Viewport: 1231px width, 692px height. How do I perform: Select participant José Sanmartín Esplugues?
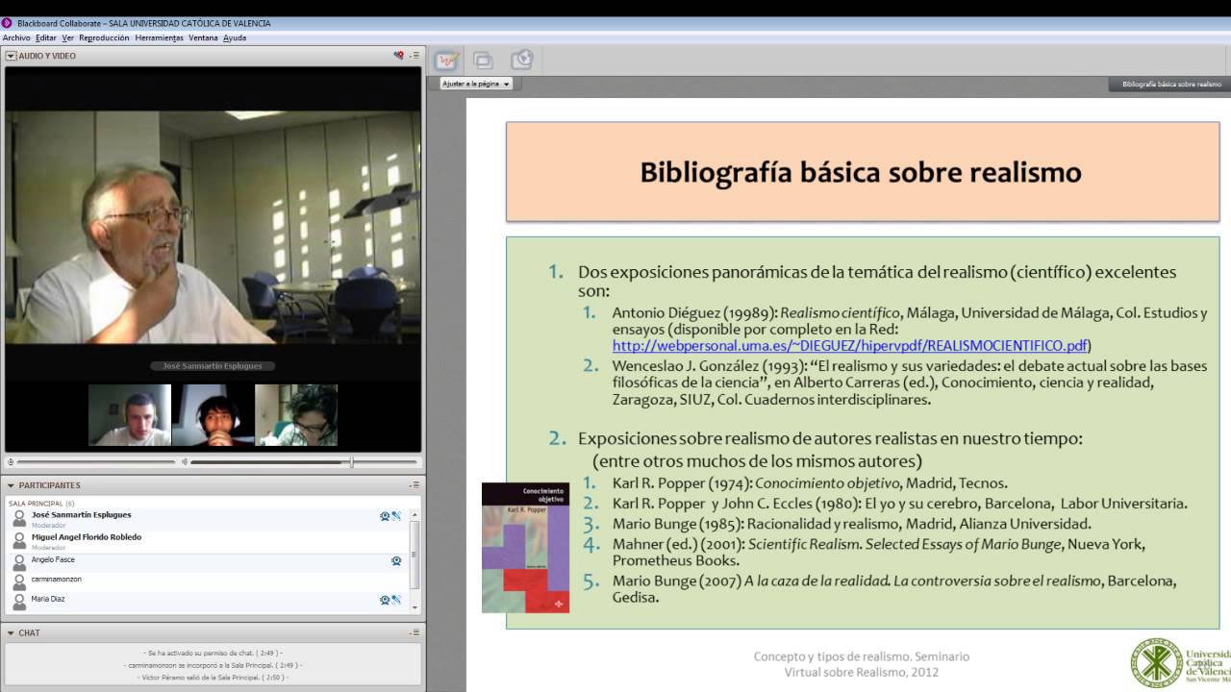coord(206,519)
